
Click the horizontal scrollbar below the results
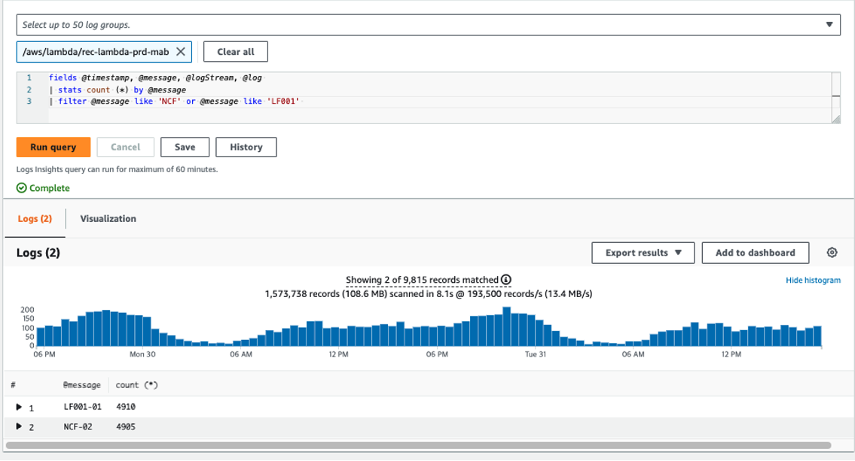418,445
